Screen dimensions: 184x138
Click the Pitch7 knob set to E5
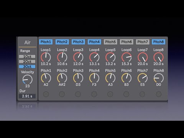pyautogui.click(x=143, y=78)
